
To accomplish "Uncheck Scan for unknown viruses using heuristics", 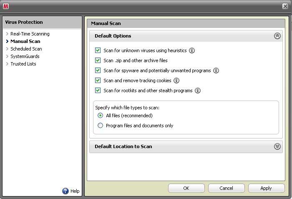I will [98, 50].
